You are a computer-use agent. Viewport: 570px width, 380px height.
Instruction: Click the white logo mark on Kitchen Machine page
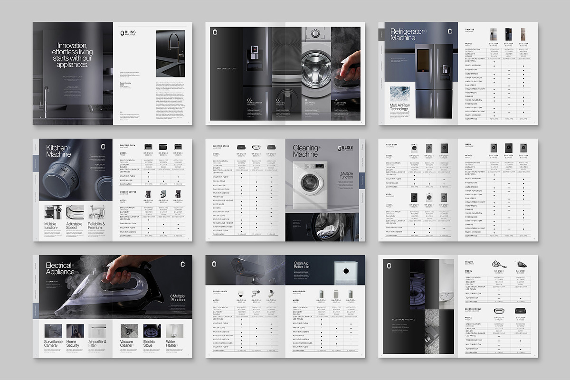pyautogui.click(x=103, y=147)
